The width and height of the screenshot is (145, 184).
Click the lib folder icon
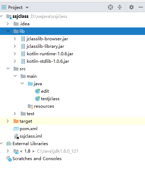tap(16, 31)
